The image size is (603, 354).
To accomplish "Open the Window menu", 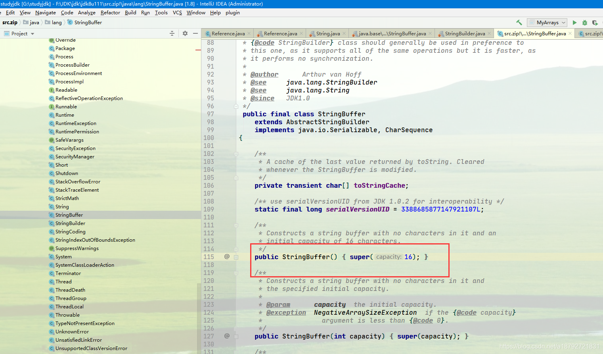I will tap(196, 13).
